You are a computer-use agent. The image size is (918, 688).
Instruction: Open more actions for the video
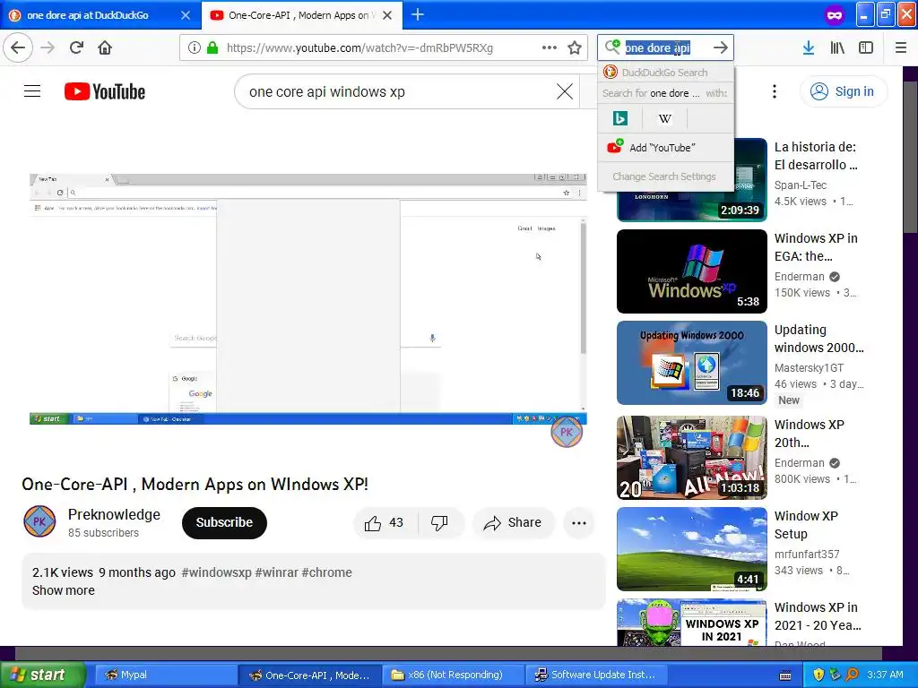(579, 523)
